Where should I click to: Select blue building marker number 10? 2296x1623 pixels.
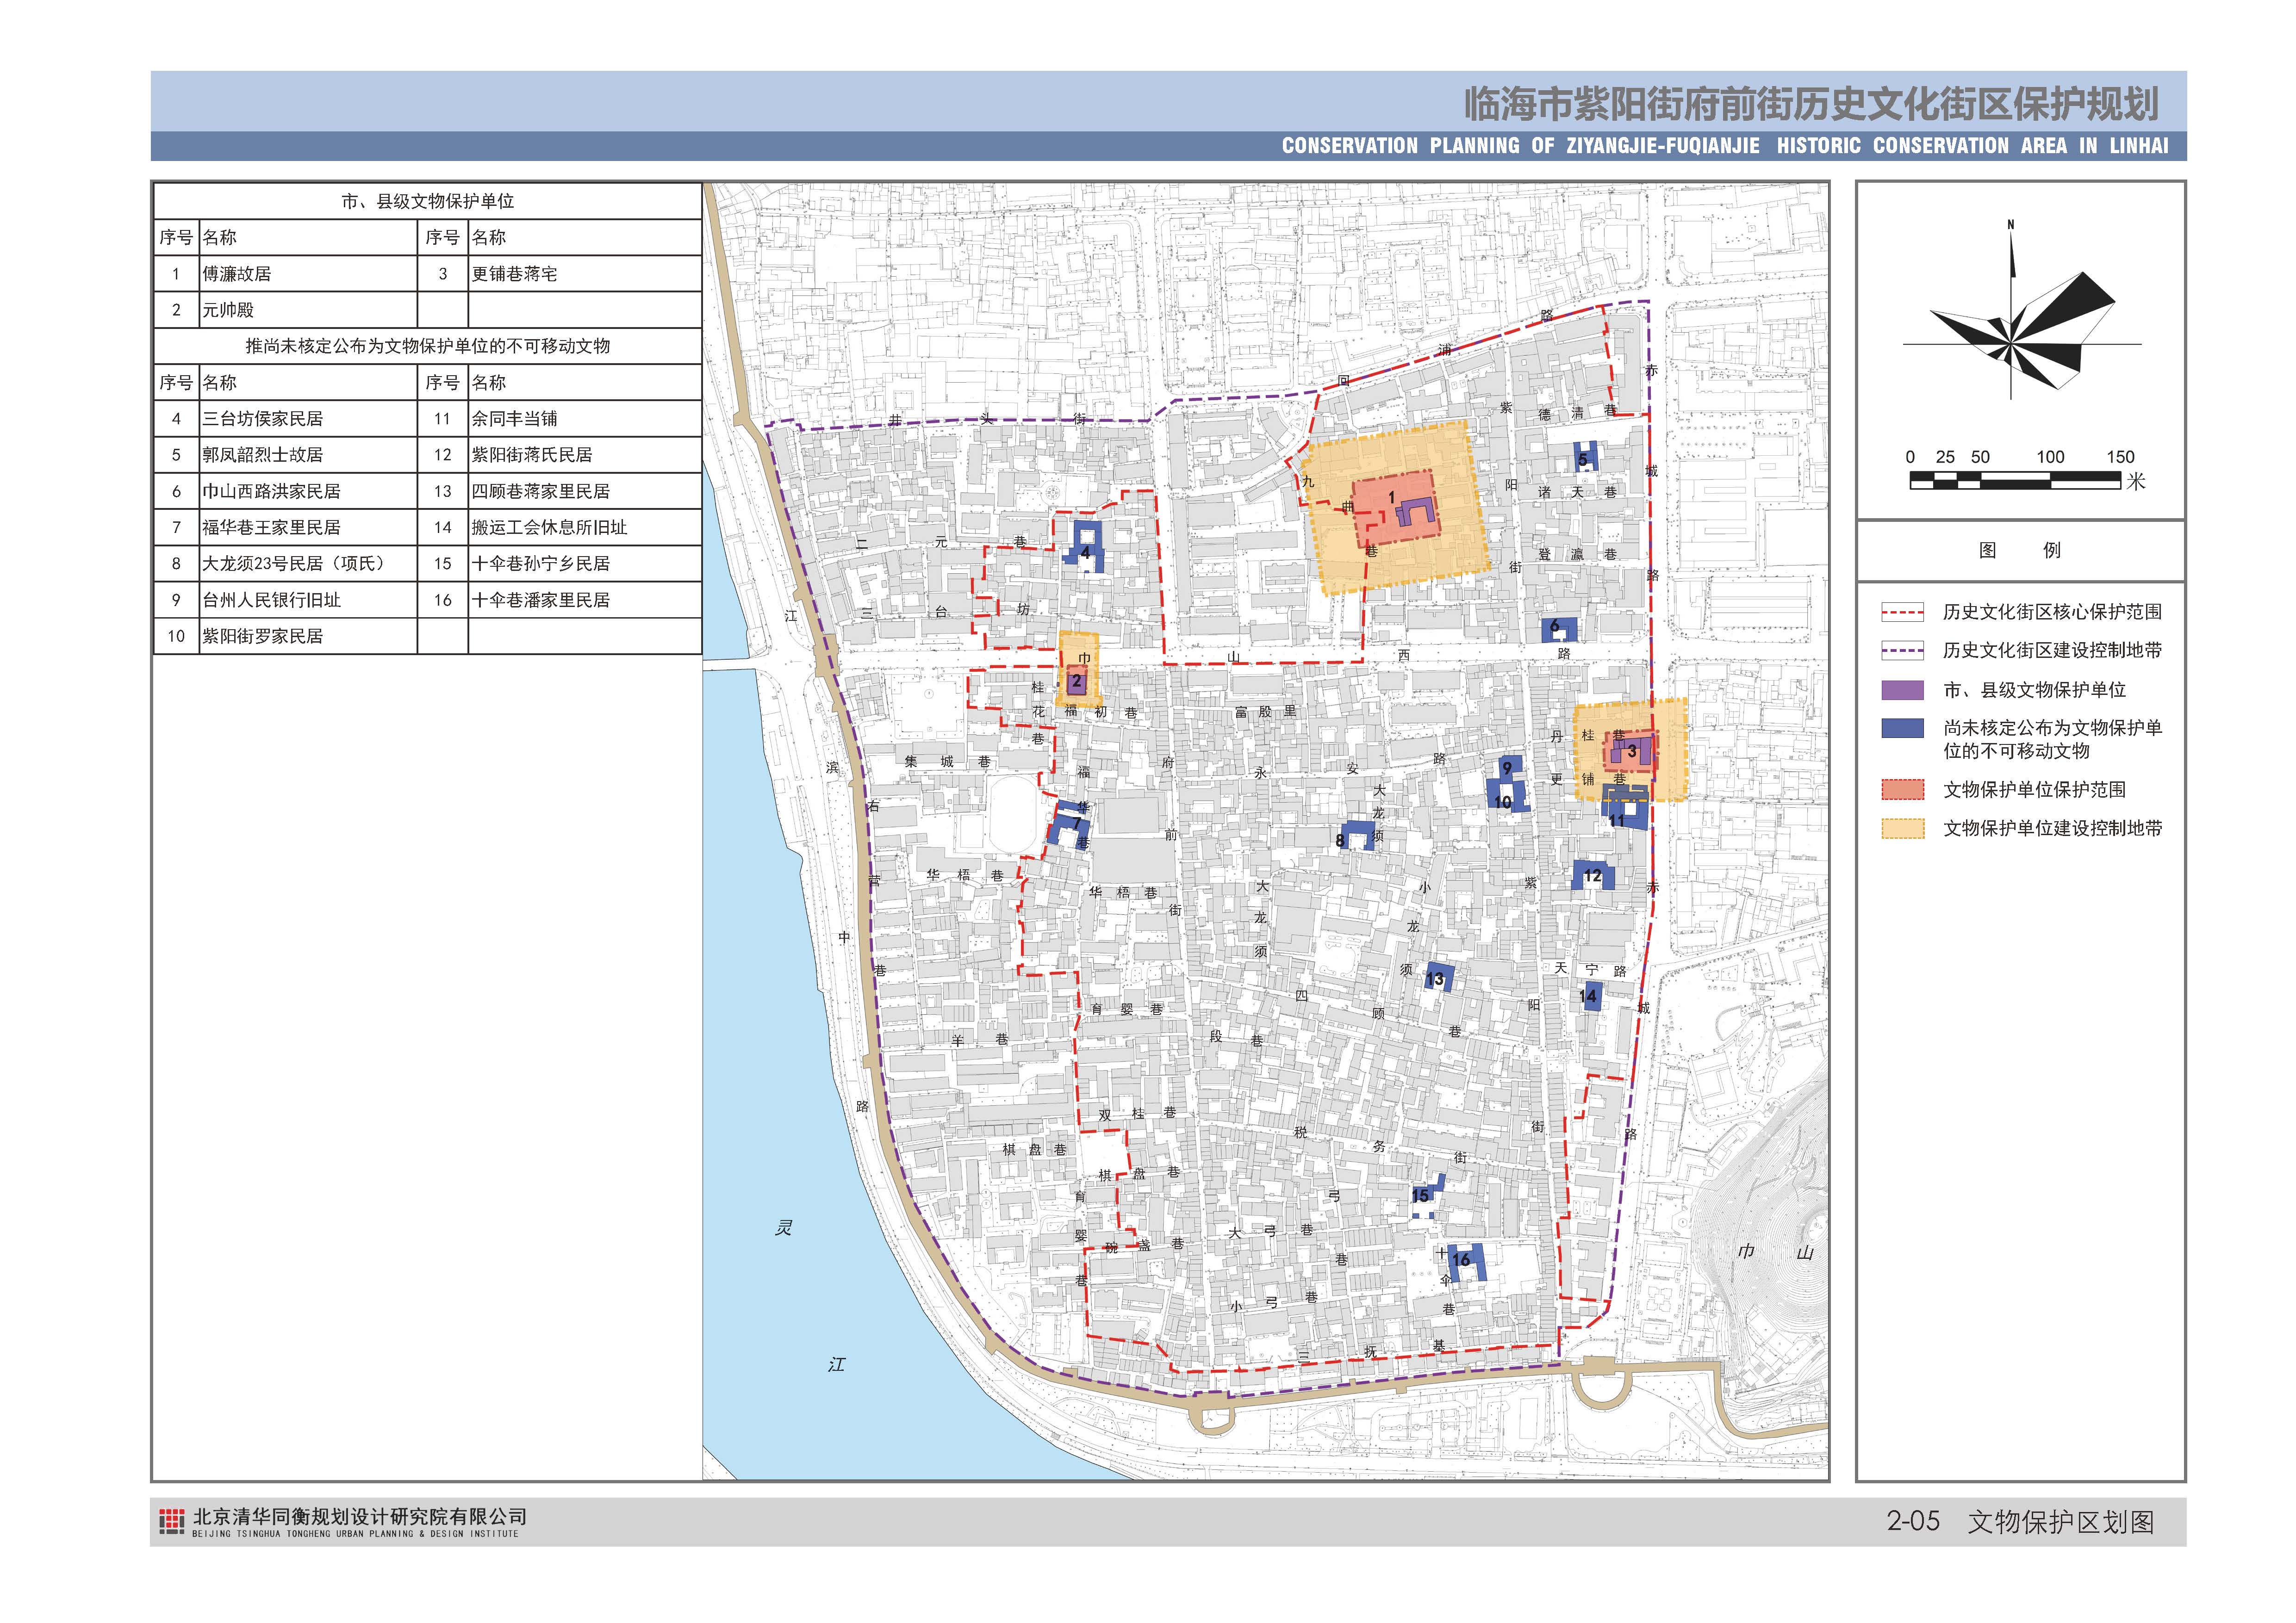(1507, 797)
